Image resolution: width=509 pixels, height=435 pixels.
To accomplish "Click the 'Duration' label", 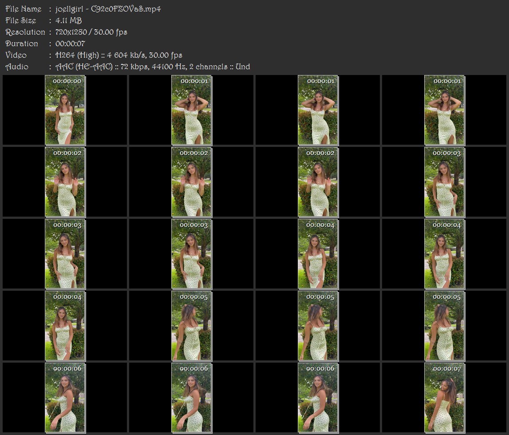I will click(22, 43).
